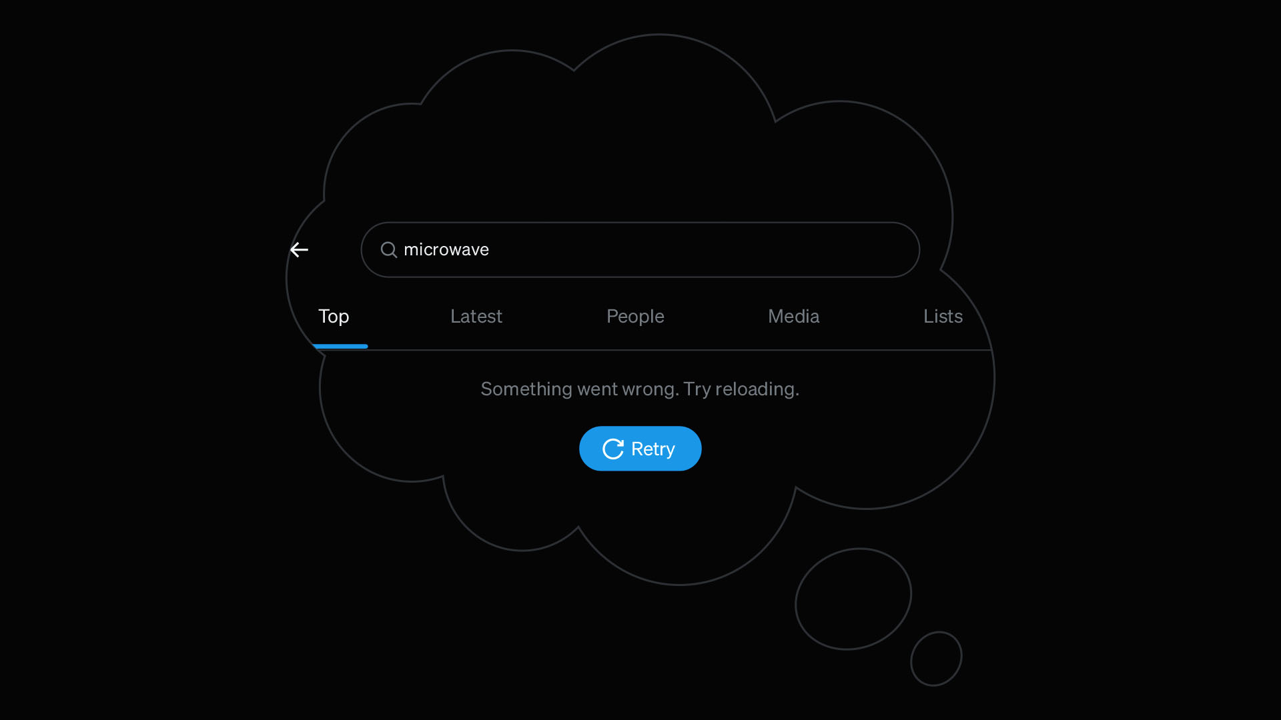Image resolution: width=1281 pixels, height=720 pixels.
Task: Click the circular reload icon inside Retry
Action: pyautogui.click(x=612, y=449)
